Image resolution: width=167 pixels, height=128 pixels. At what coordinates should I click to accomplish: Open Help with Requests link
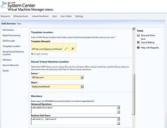[150, 48]
